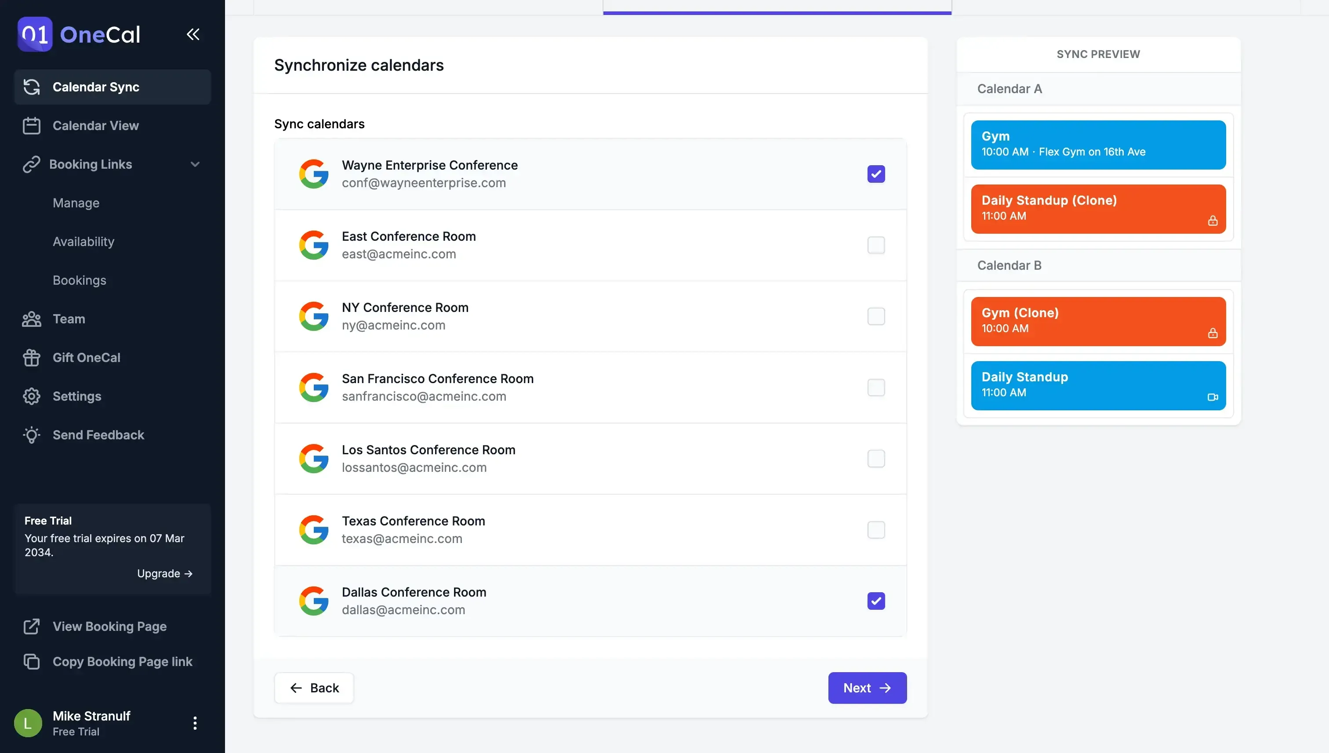The width and height of the screenshot is (1329, 753).
Task: Check the Texas Conference Room checkbox
Action: click(x=875, y=529)
